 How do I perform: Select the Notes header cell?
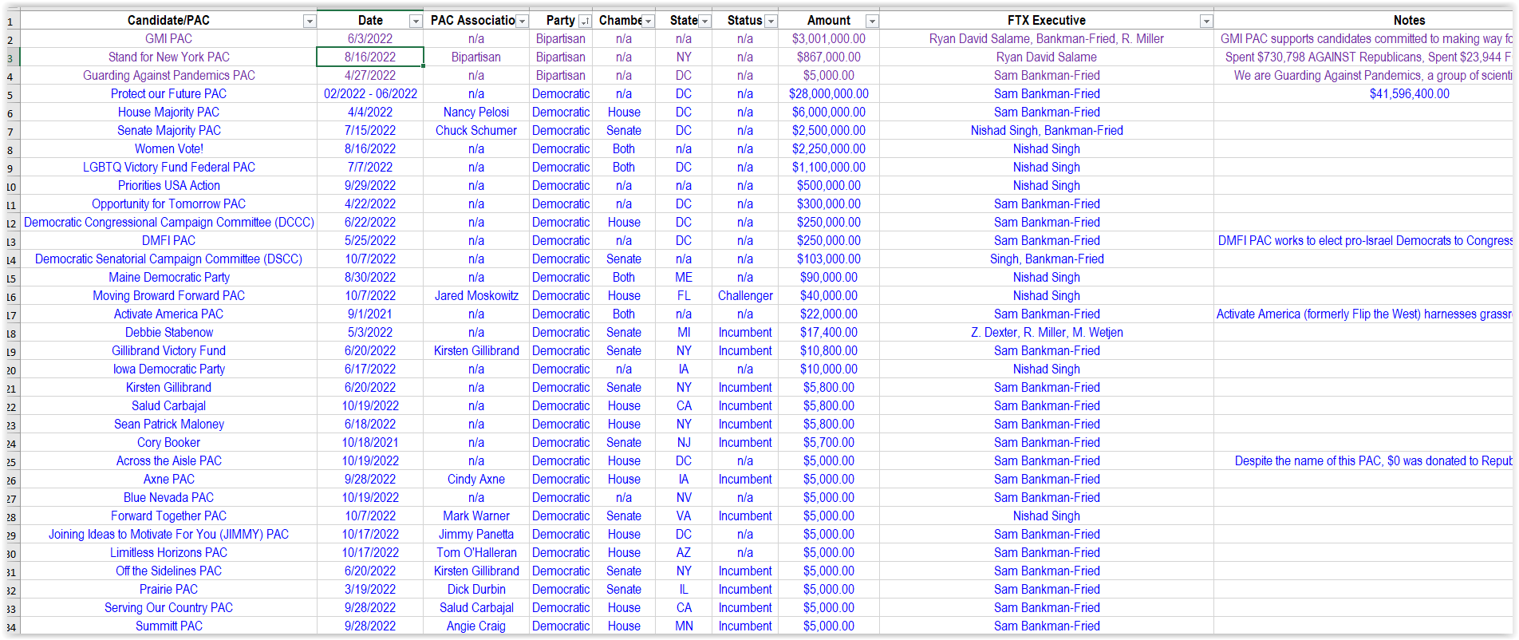pos(1363,21)
